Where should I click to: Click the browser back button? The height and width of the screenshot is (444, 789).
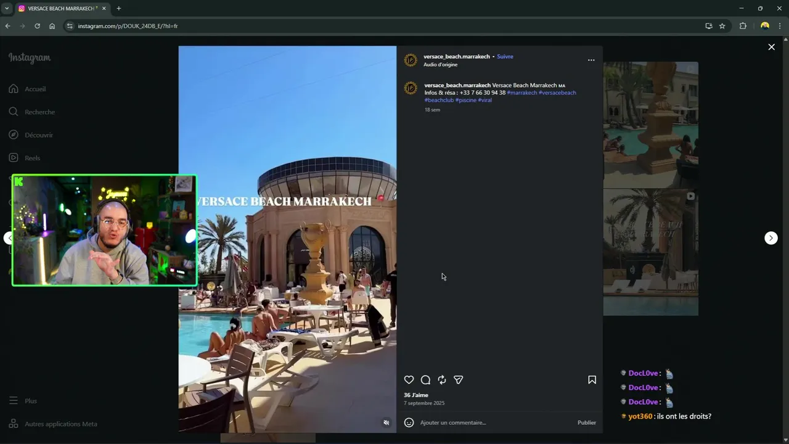click(x=7, y=26)
